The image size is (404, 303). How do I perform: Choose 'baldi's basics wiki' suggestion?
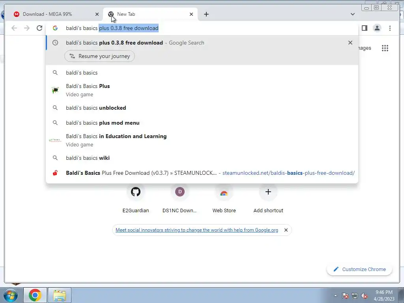(202, 158)
